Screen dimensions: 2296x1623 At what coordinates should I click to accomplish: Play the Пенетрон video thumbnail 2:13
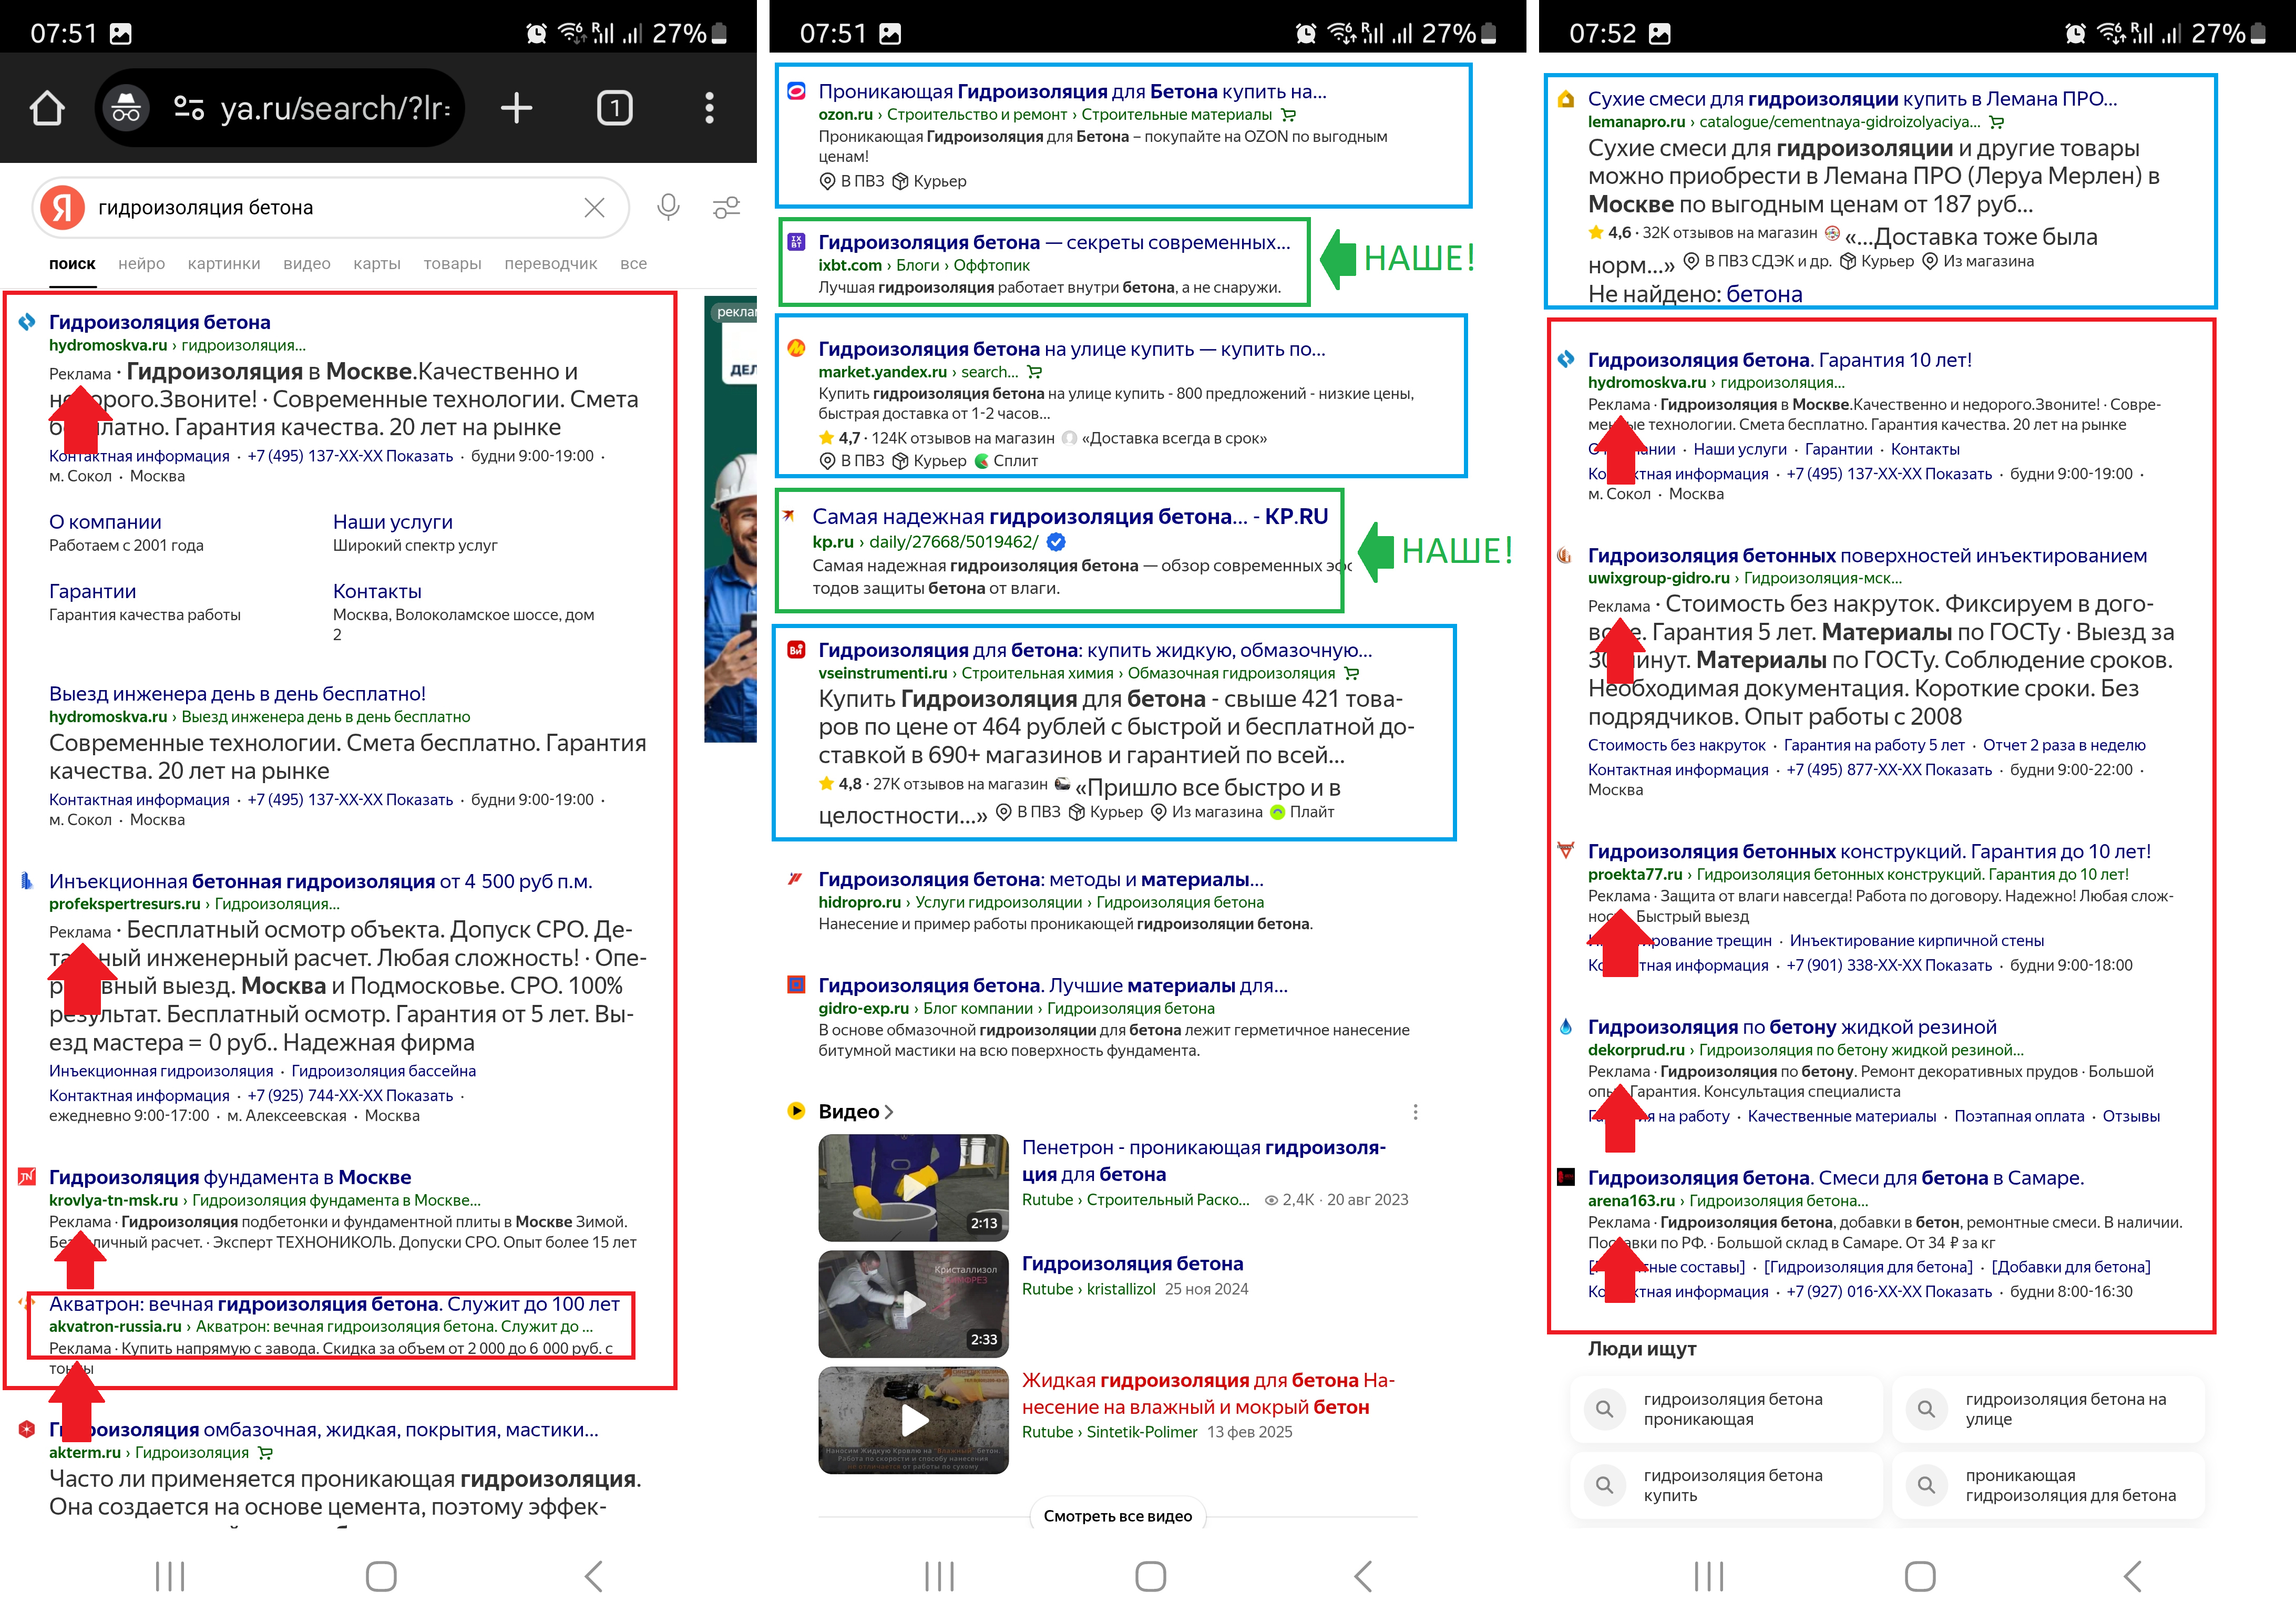click(x=913, y=1187)
